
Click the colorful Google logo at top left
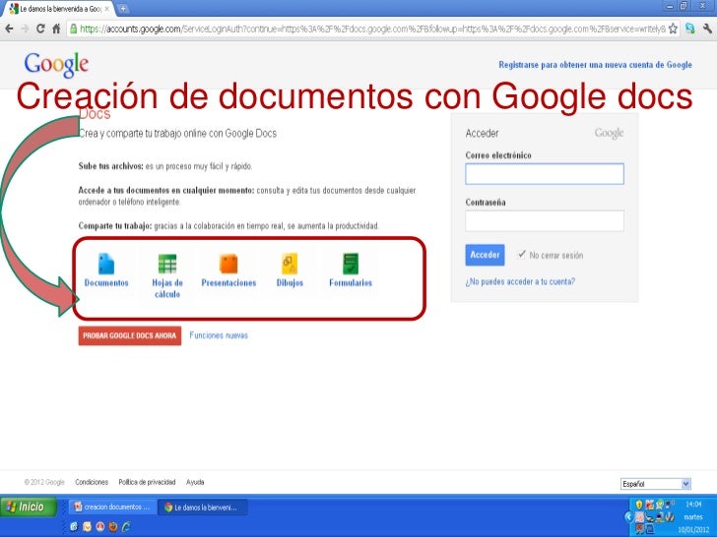[56, 64]
